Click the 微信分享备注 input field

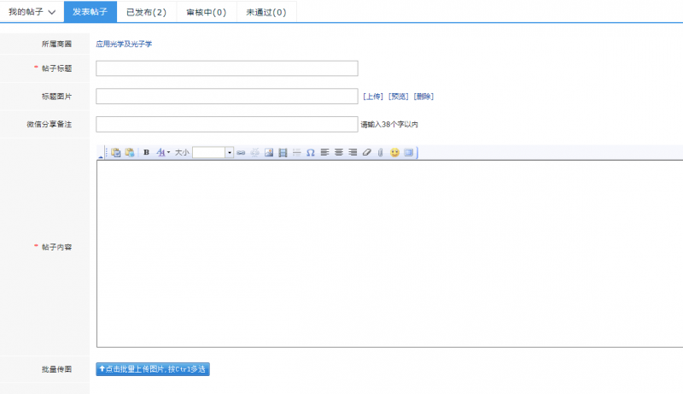point(226,124)
